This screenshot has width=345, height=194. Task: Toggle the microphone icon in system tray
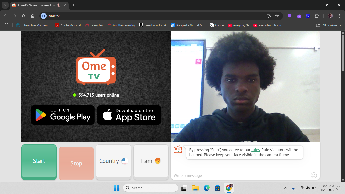point(293,188)
